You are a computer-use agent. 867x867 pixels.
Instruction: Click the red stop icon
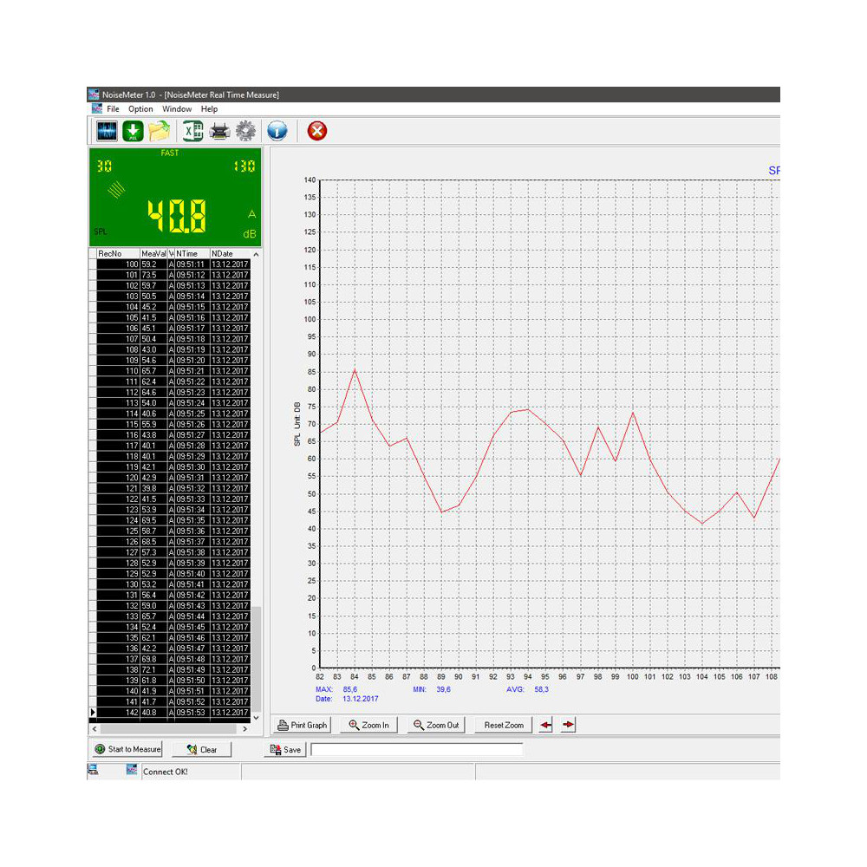click(317, 130)
